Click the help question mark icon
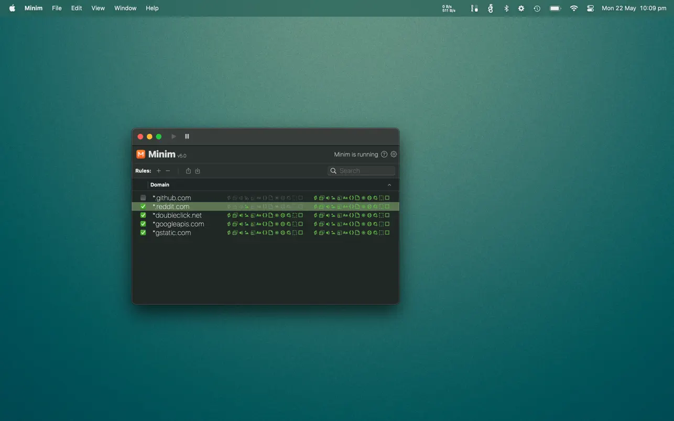 coord(384,154)
